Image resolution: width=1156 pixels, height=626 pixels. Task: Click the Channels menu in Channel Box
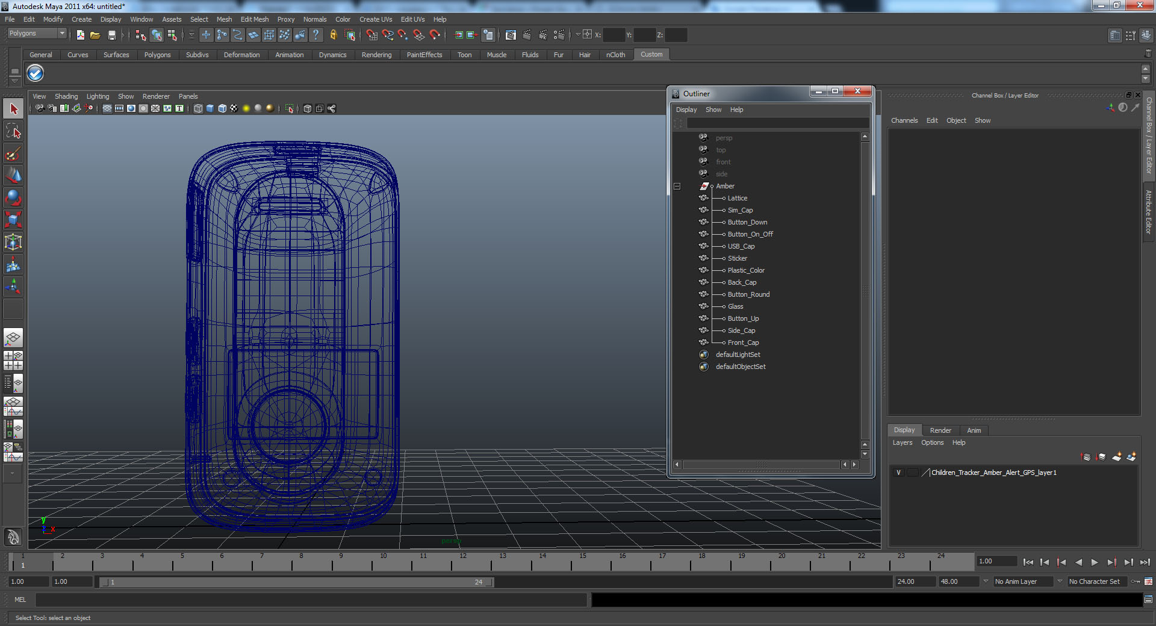[904, 120]
